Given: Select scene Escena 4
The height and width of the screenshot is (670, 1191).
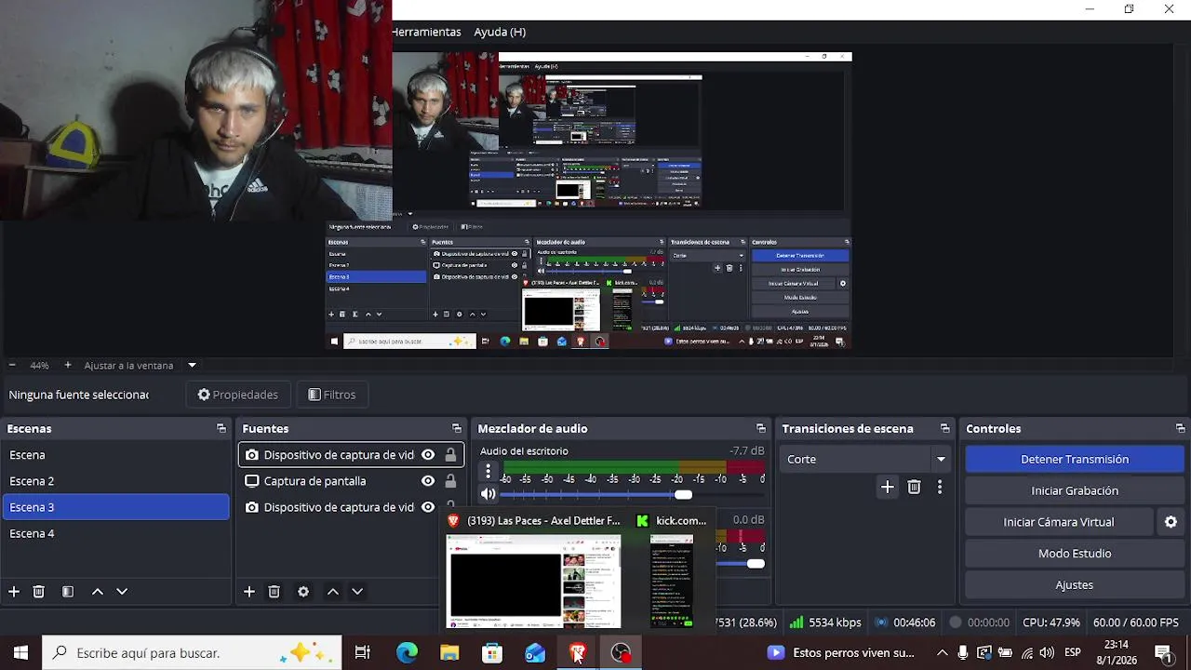Looking at the screenshot, I should [x=116, y=533].
